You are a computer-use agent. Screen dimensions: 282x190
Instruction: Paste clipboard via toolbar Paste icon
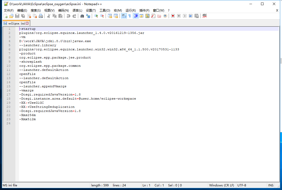point(61,16)
